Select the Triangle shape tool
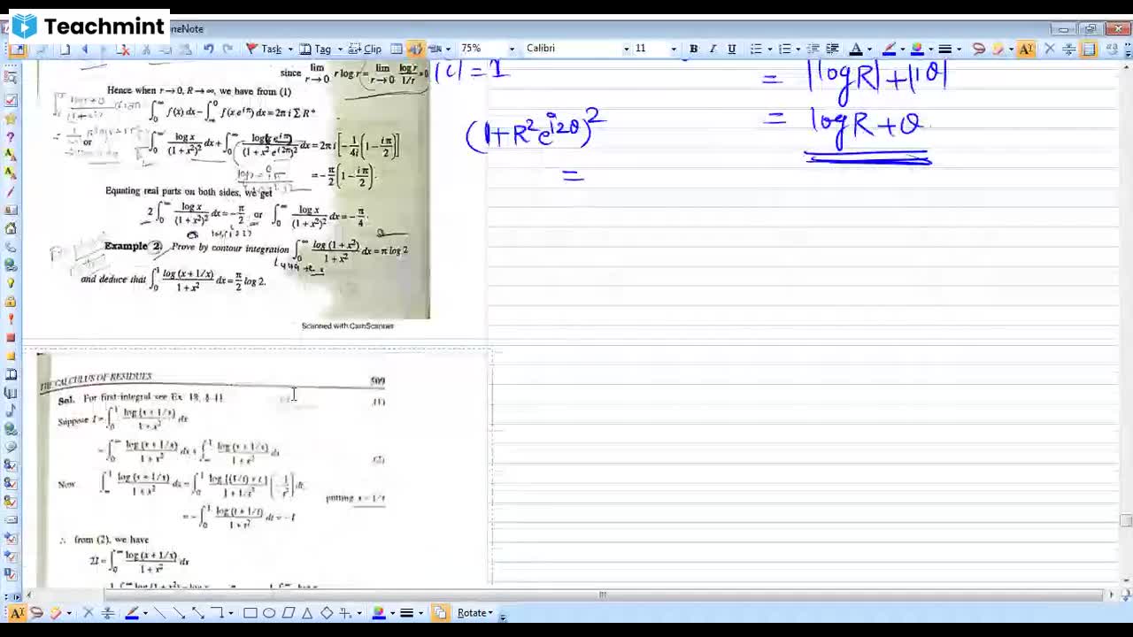 [x=307, y=612]
